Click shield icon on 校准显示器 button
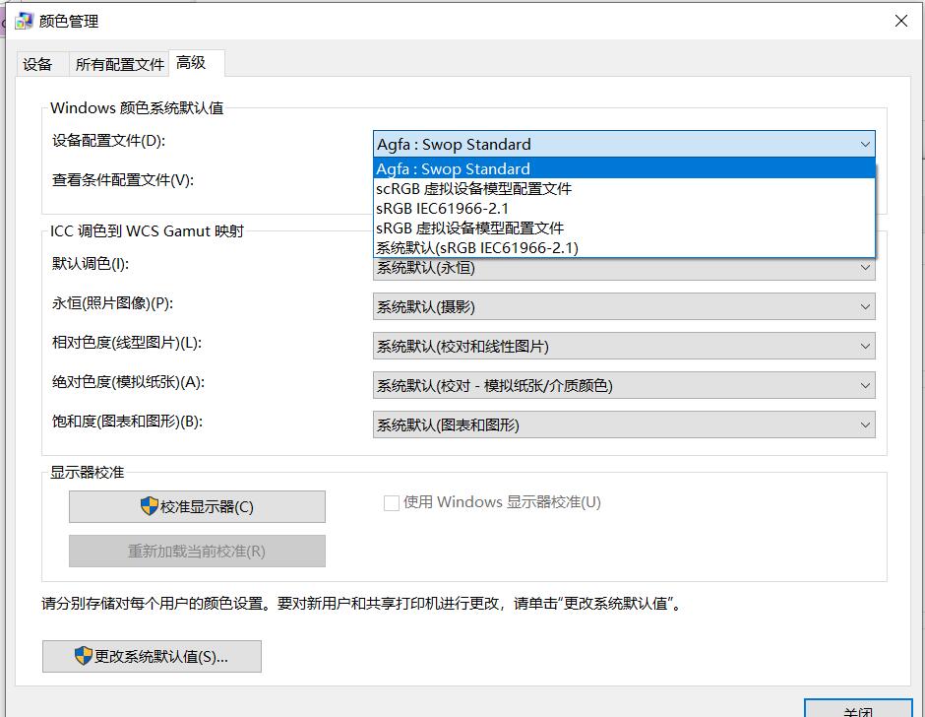The height and width of the screenshot is (717, 925). (x=150, y=506)
